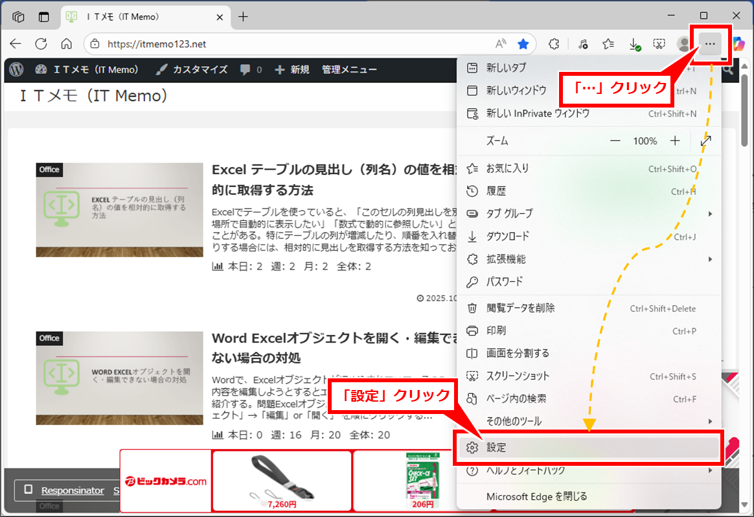Open the extensions puzzle icon in toolbar
Viewport: 754px width, 517px height.
(554, 44)
